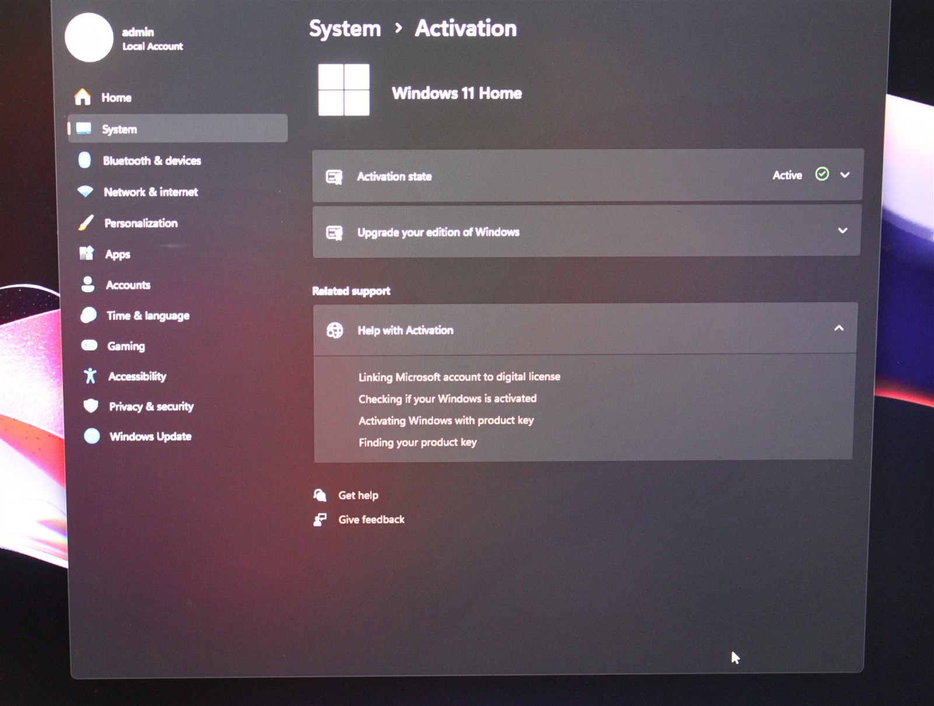The image size is (934, 706).
Task: Go back to System via breadcrumb
Action: click(x=344, y=29)
